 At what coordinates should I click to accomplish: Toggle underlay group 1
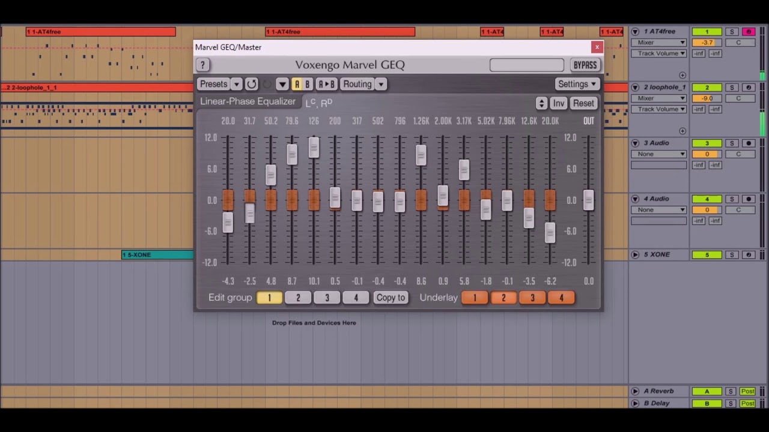[475, 298]
